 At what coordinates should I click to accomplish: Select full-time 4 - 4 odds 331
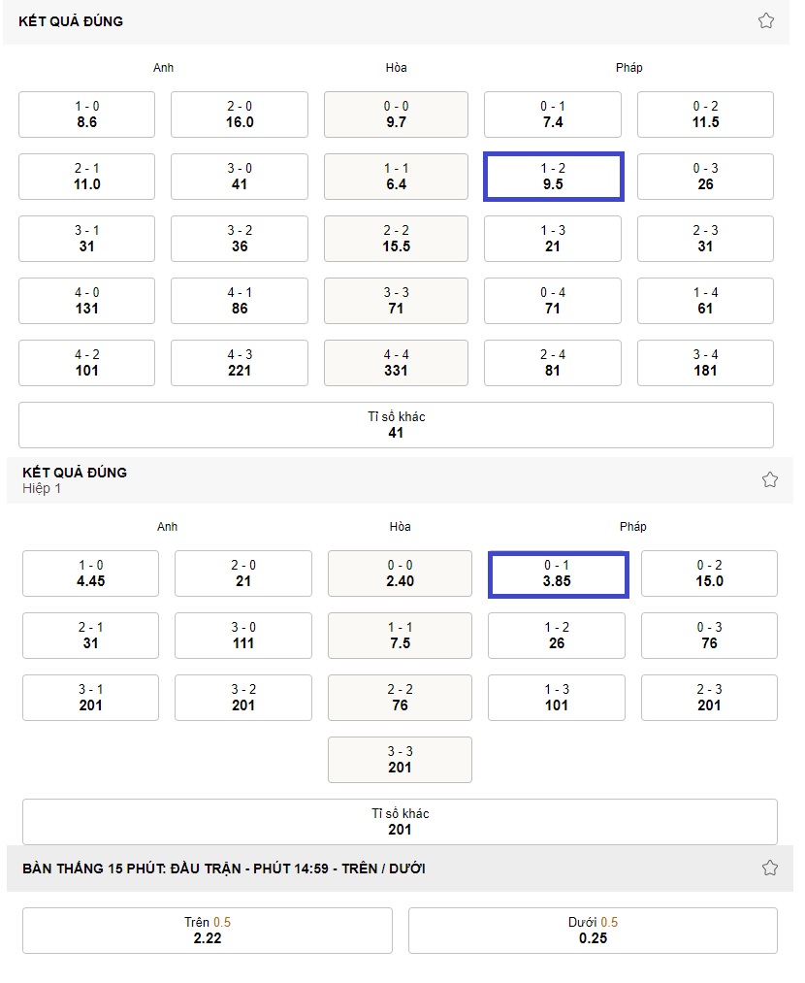pos(396,363)
